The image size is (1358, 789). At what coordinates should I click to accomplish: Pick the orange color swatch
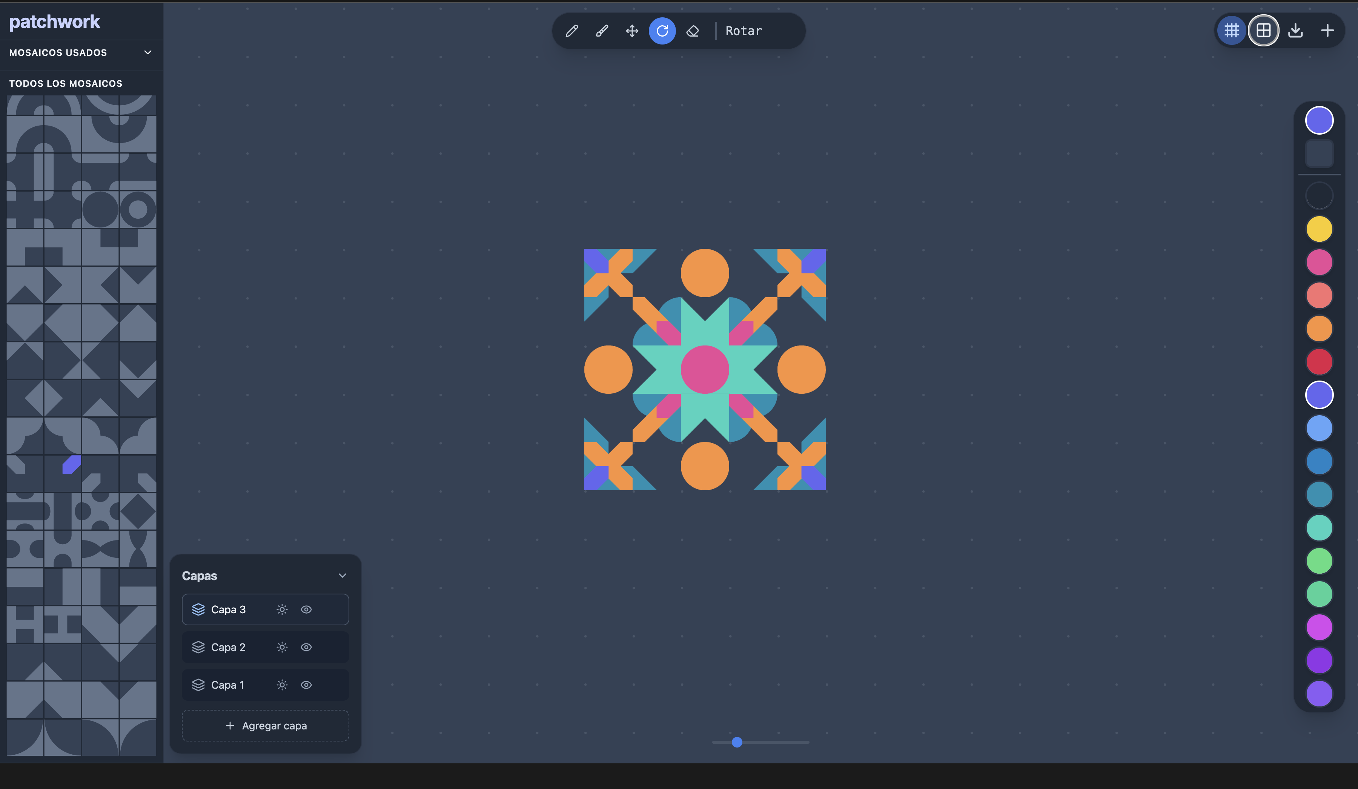1319,329
